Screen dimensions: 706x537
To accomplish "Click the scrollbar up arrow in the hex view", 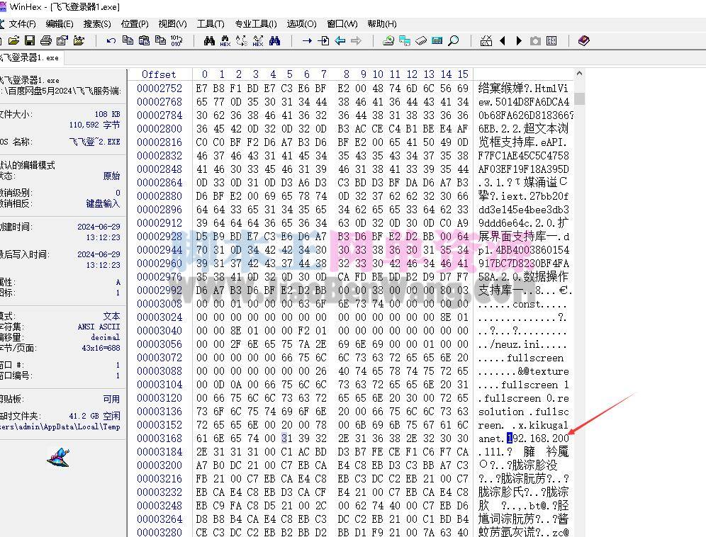I will coord(580,74).
